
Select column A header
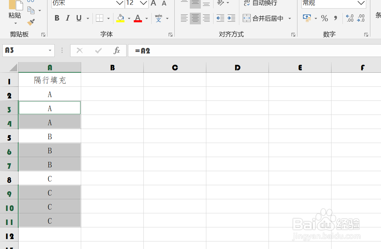point(50,68)
